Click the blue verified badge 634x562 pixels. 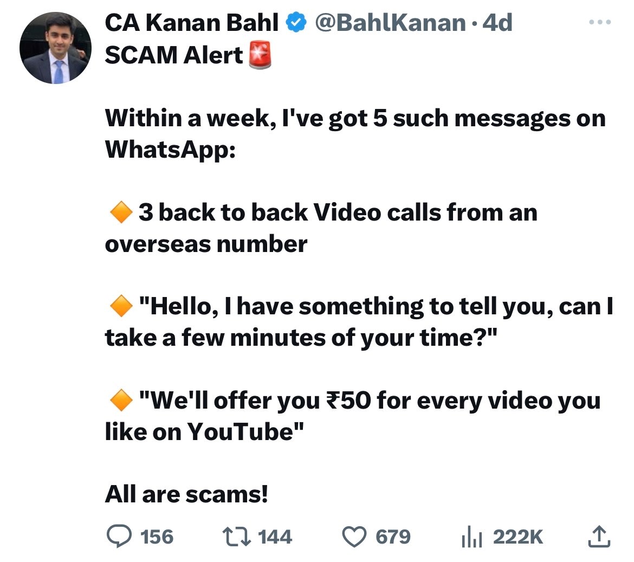pos(295,23)
